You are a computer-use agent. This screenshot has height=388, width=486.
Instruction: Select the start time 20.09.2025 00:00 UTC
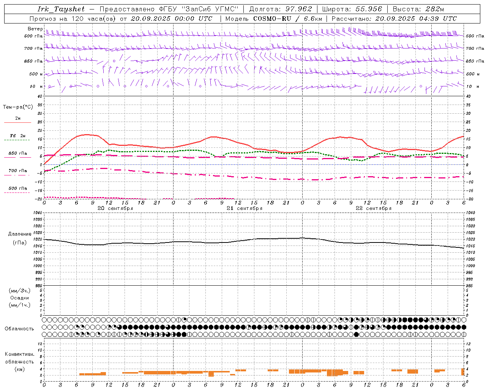(x=172, y=19)
